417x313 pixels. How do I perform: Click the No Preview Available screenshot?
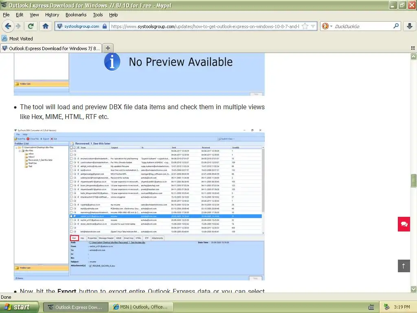point(139,74)
